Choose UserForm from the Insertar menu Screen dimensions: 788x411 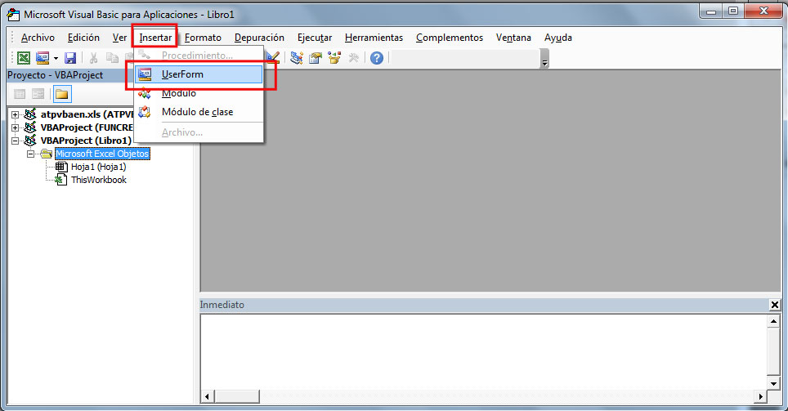(199, 74)
